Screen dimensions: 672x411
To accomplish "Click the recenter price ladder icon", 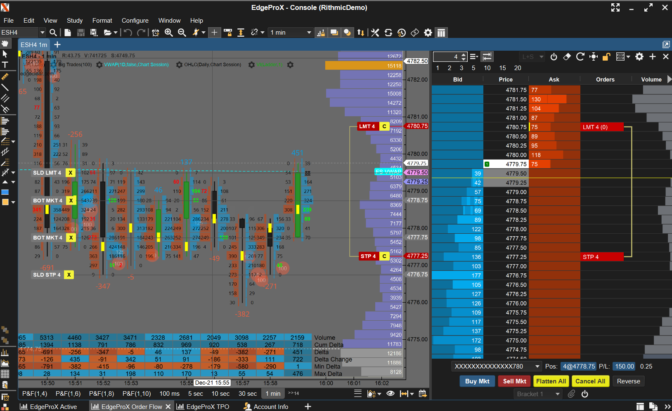I will click(x=594, y=56).
